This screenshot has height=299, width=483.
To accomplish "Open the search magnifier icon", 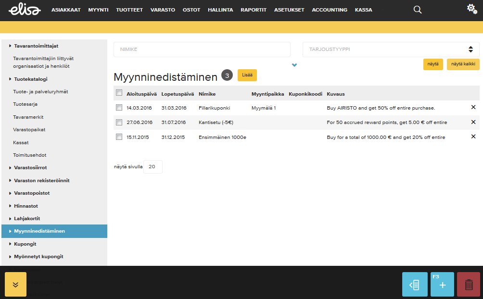I will click(418, 10).
